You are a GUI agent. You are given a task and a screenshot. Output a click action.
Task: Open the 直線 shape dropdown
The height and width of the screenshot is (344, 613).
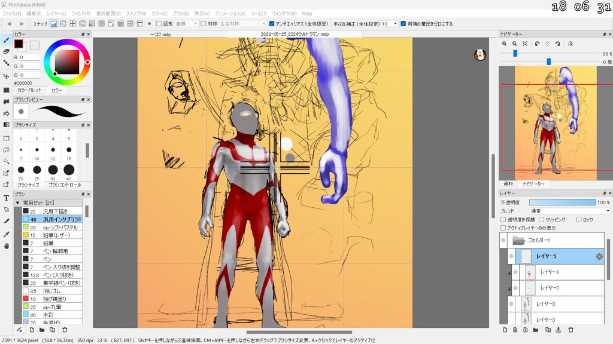(186, 24)
